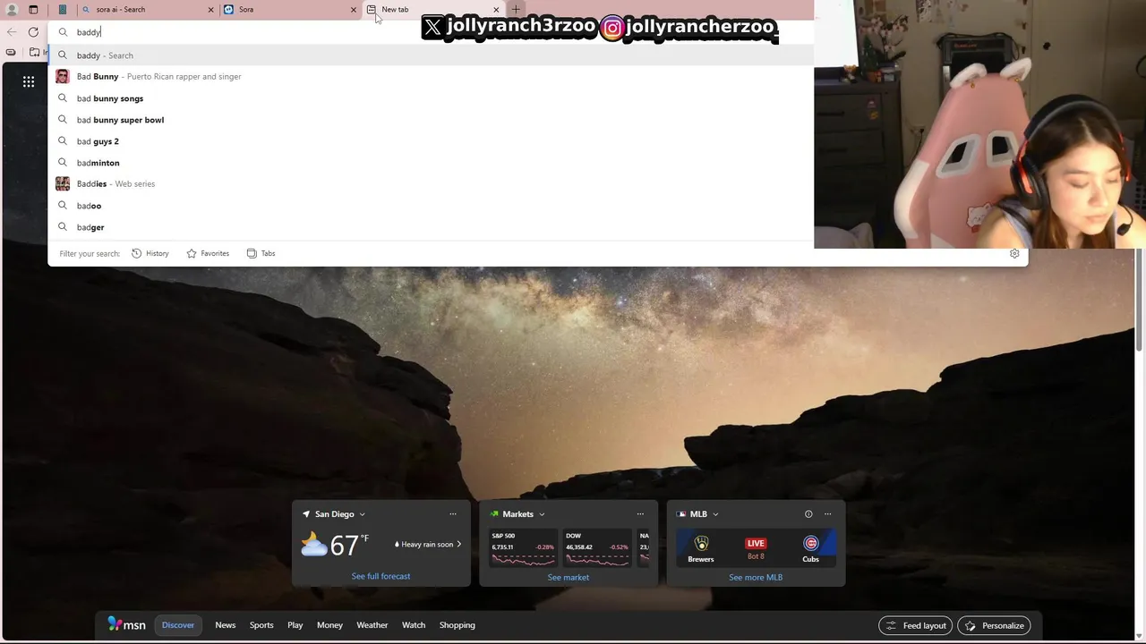Close the 'sora ai - Search' tab
Viewport: 1146px width, 644px height.
(210, 10)
